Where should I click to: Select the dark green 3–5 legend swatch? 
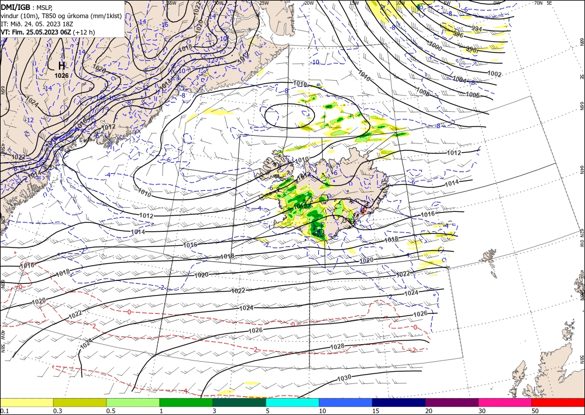(239, 402)
